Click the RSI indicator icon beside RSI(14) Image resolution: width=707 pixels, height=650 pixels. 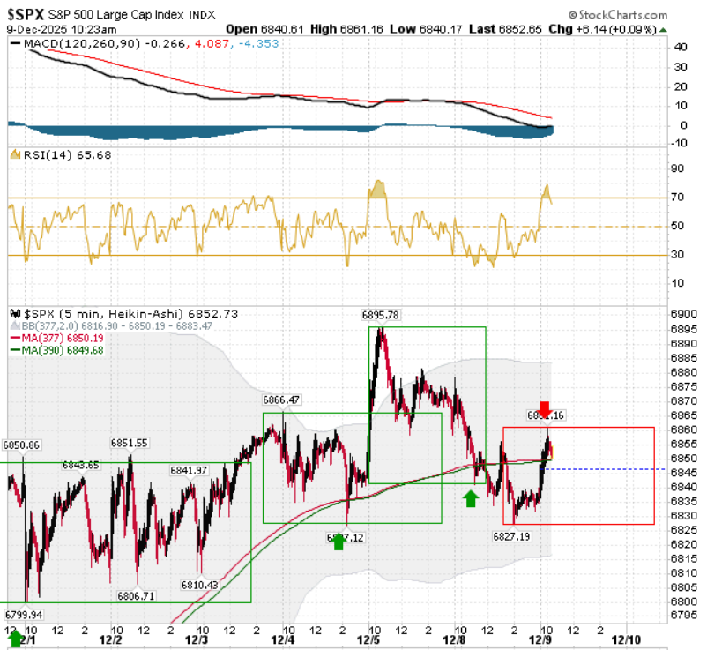(x=15, y=154)
